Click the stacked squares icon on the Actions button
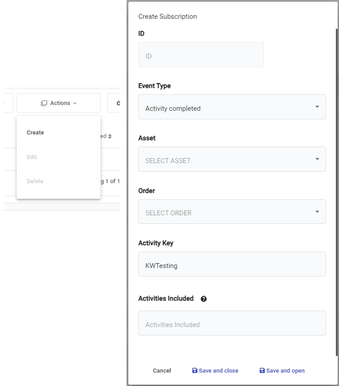Viewport: 339px width, 386px height. [44, 103]
